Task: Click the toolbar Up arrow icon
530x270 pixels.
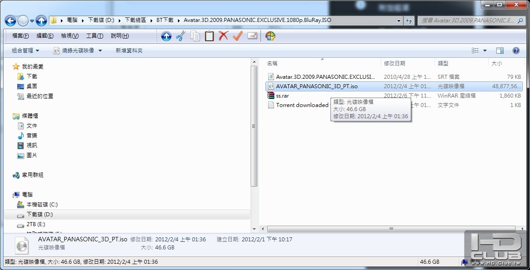Action: pyautogui.click(x=166, y=36)
